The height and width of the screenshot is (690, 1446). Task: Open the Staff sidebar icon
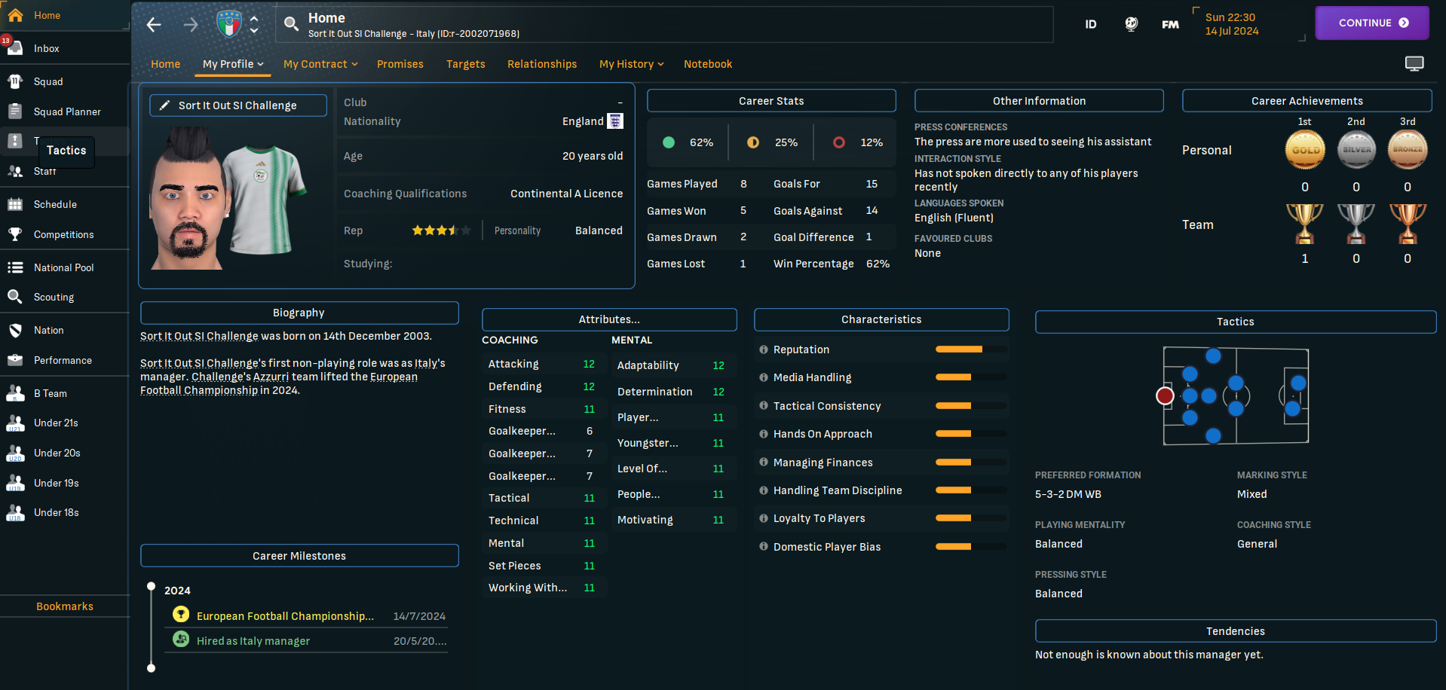[15, 171]
